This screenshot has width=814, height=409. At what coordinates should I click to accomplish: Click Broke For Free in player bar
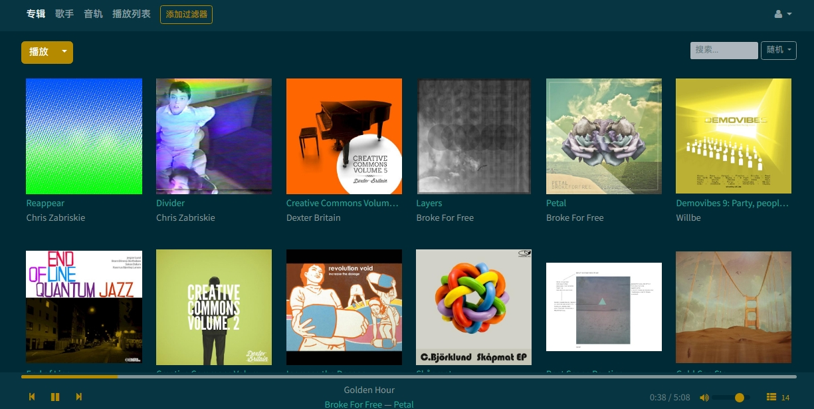(354, 404)
